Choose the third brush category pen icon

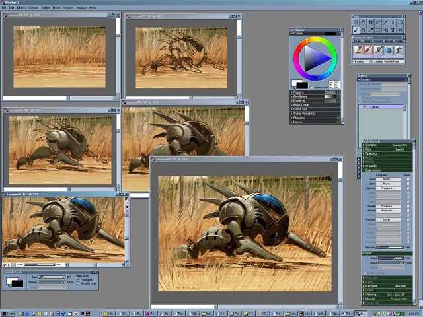point(378,50)
